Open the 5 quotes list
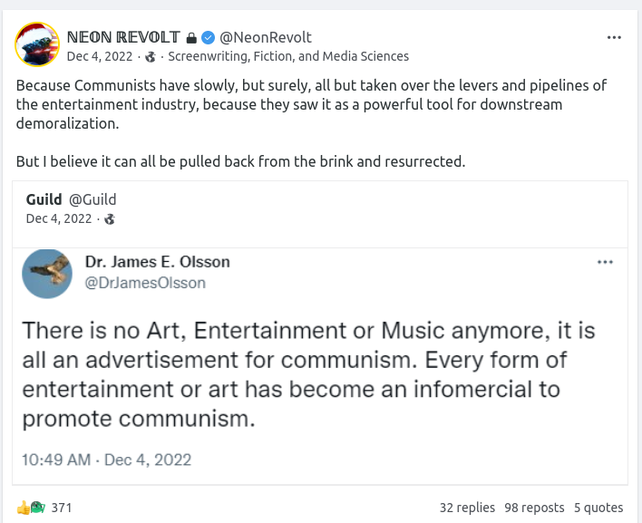Image resolution: width=642 pixels, height=523 pixels. (x=598, y=508)
